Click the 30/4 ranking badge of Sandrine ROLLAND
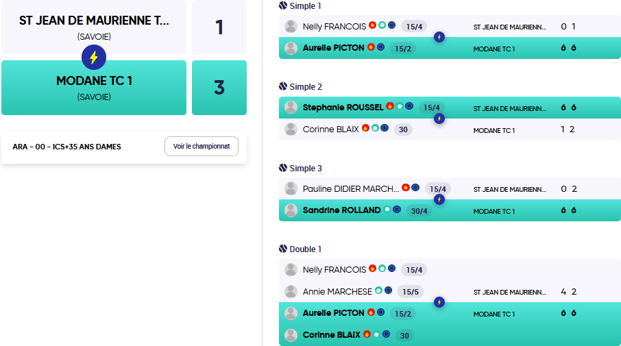The width and height of the screenshot is (621, 346). click(x=419, y=211)
